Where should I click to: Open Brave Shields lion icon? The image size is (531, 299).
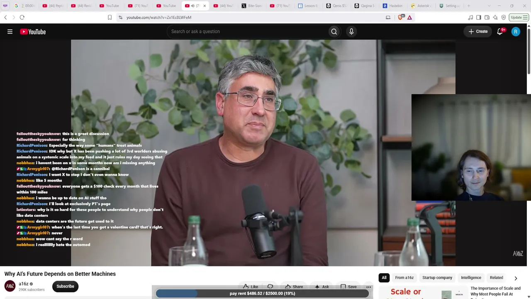tap(400, 17)
